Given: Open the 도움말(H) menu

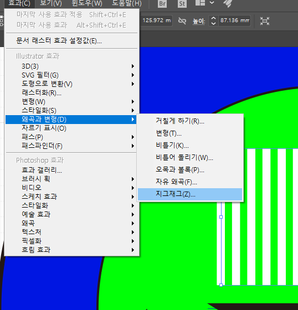Looking at the screenshot, I should tap(127, 3).
